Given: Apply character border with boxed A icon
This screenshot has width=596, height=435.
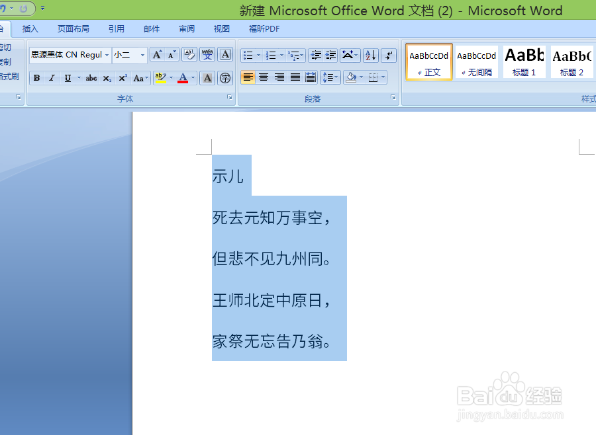Looking at the screenshot, I should 225,55.
